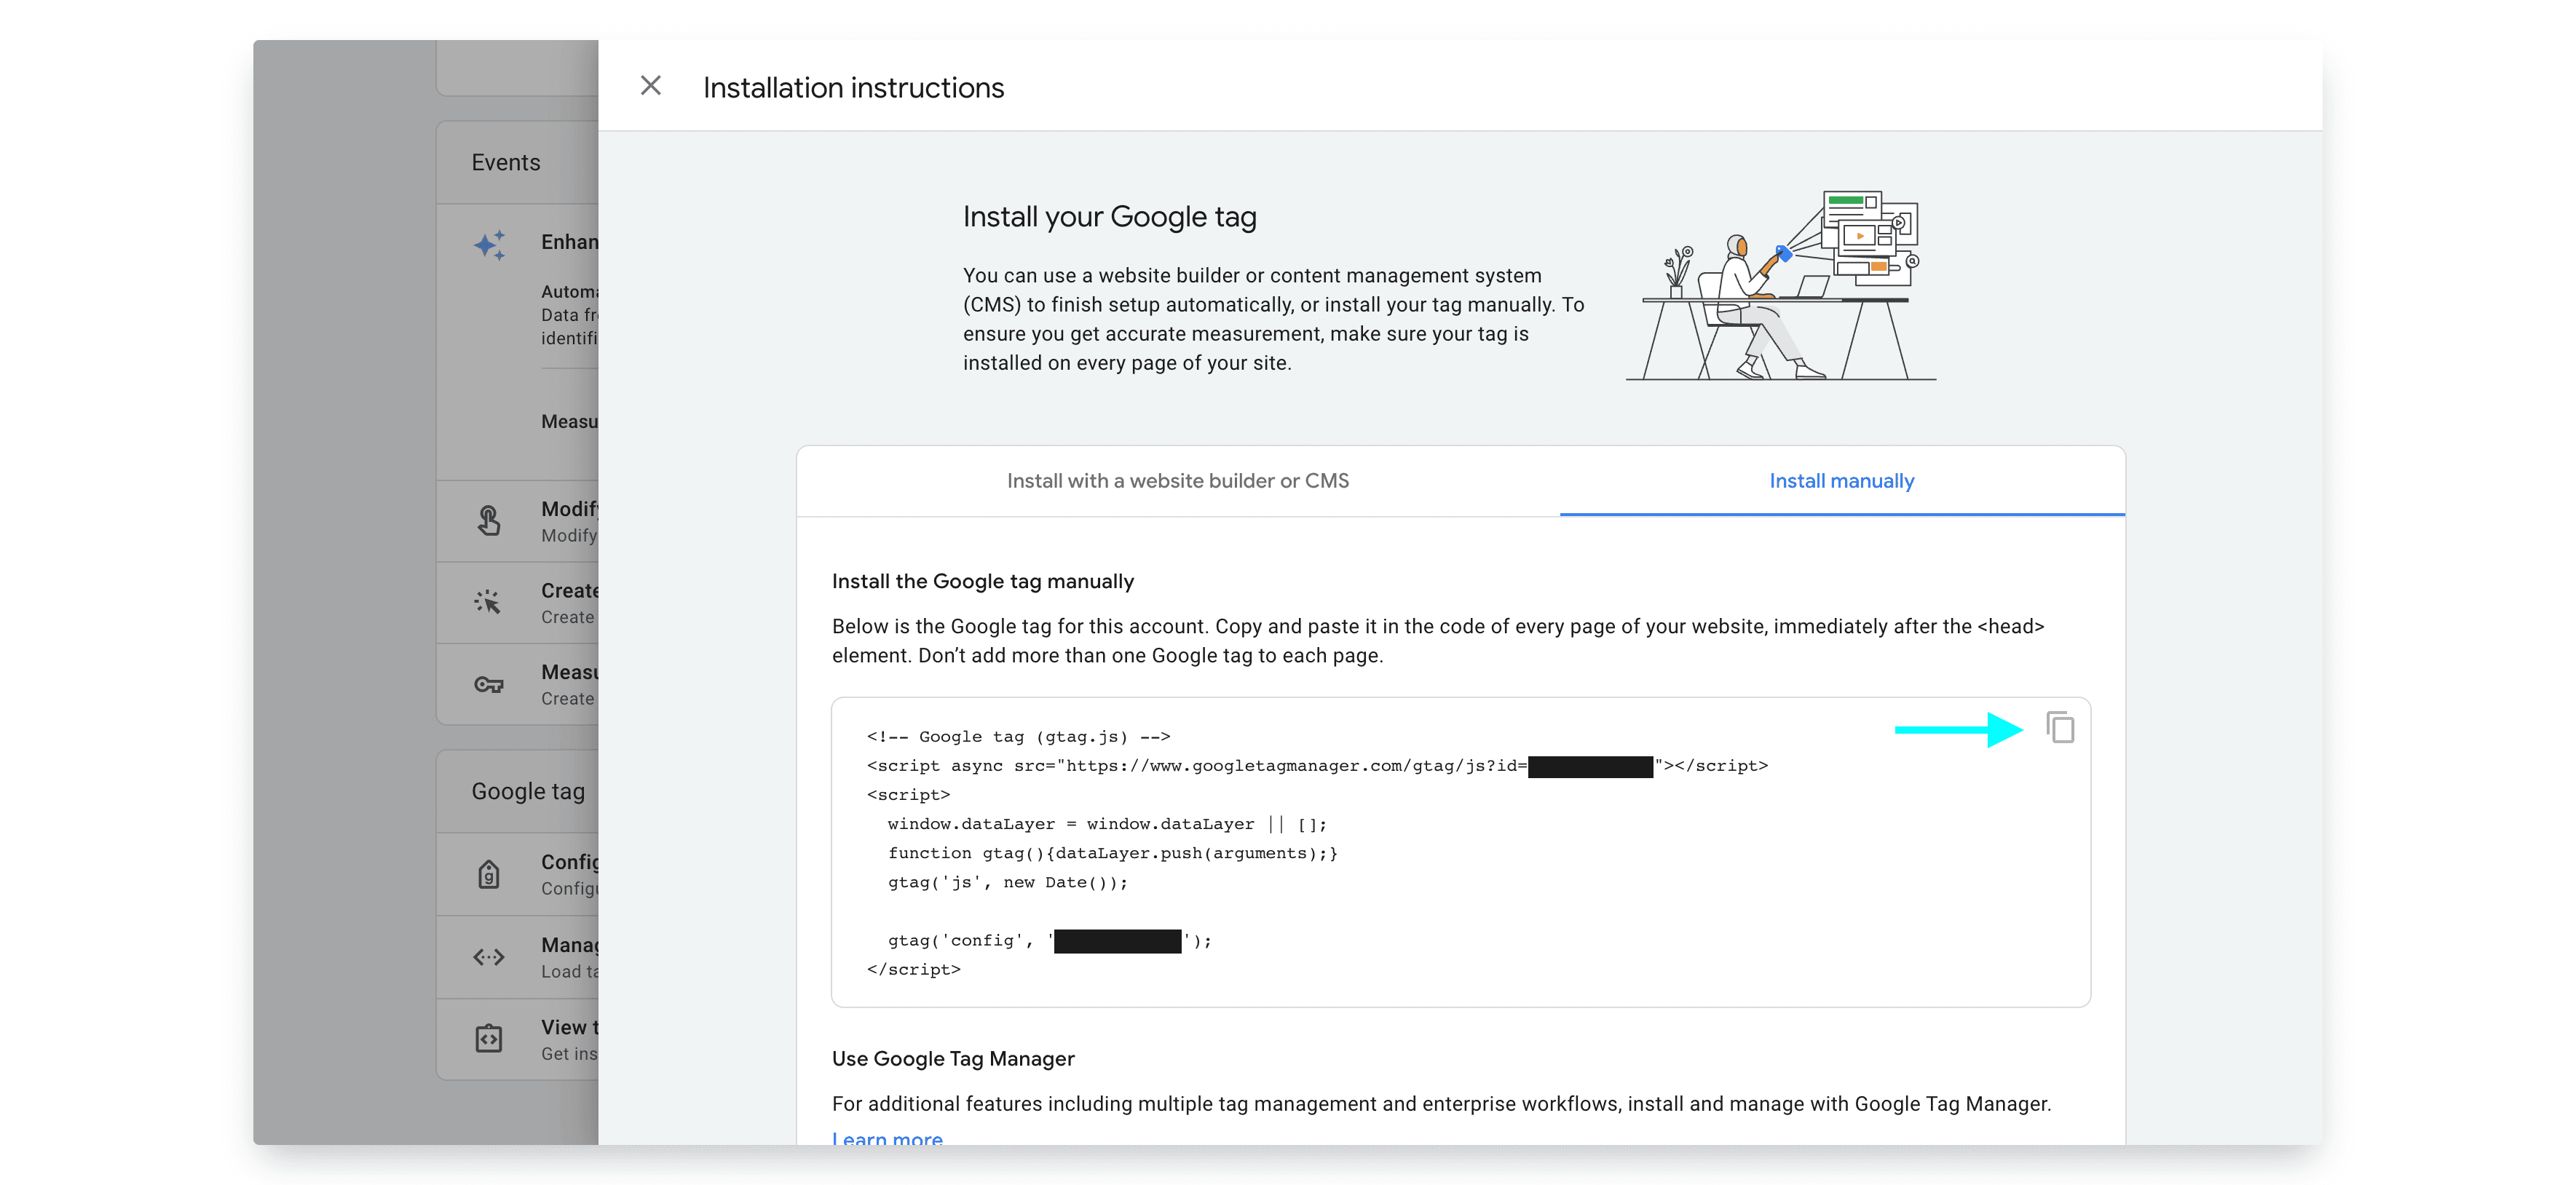Click the Modify events touch icon

pos(488,520)
